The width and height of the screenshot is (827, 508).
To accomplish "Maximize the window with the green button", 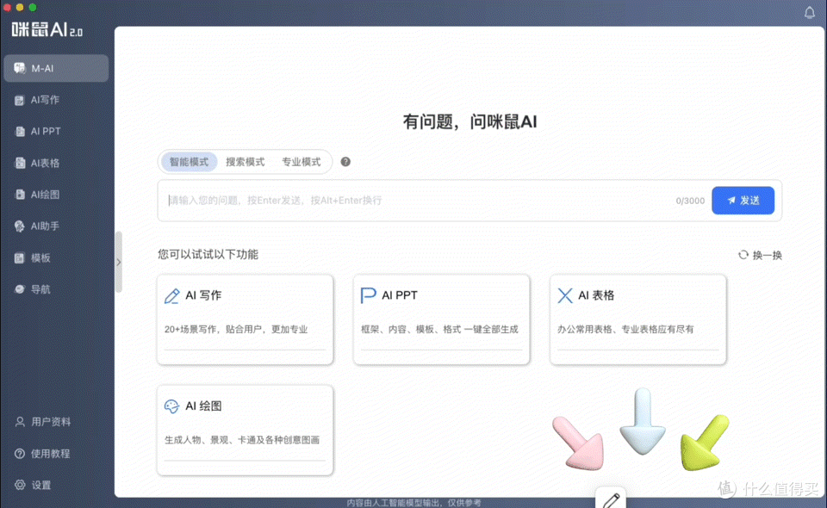I will tap(32, 7).
